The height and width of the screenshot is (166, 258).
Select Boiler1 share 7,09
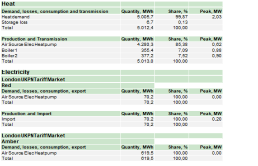(183, 50)
